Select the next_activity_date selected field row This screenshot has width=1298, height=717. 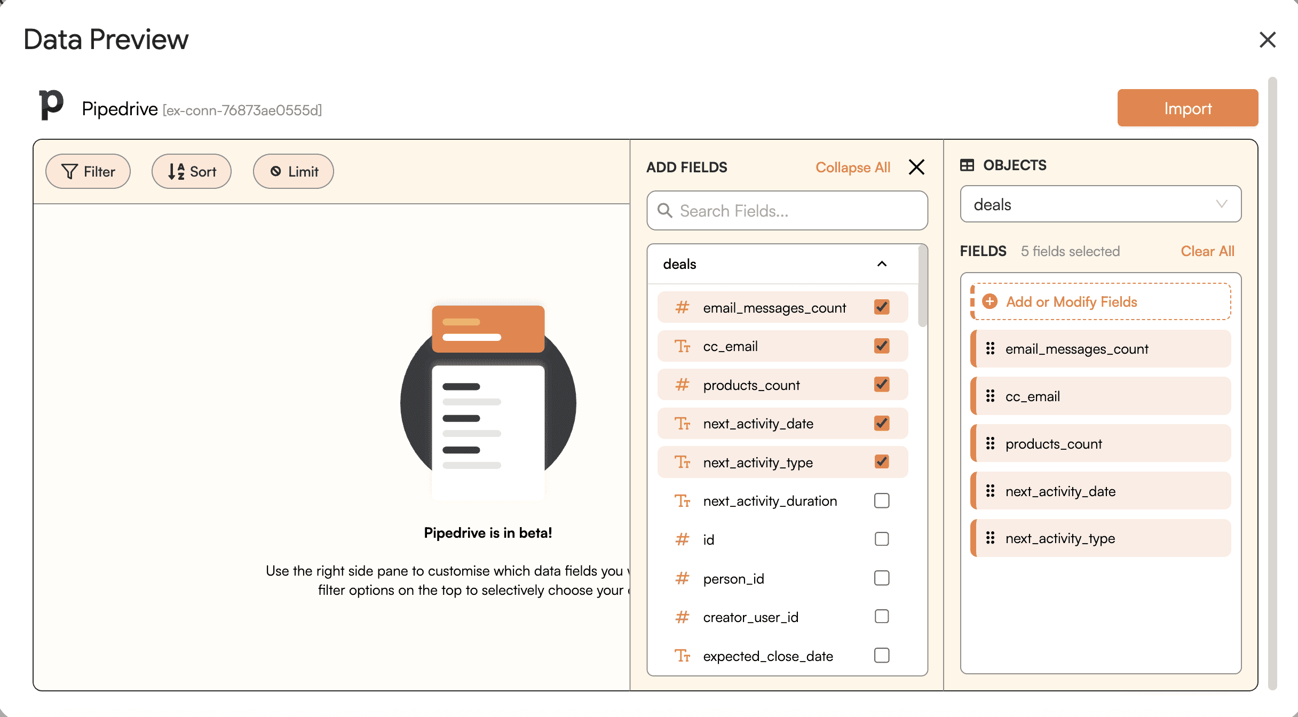pyautogui.click(x=1101, y=491)
